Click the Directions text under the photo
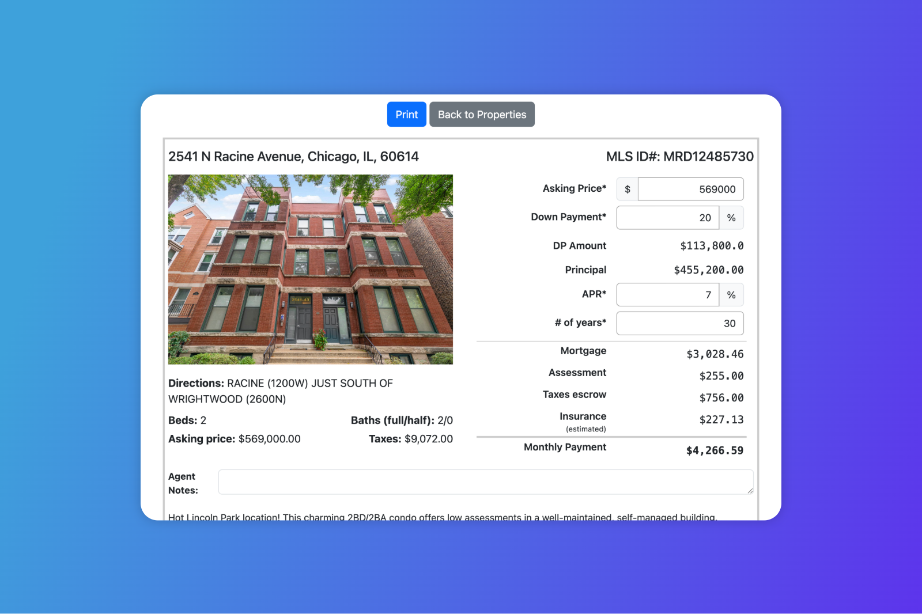Screen dimensions: 922x614 click(x=281, y=391)
